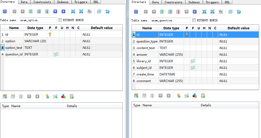Add foreign key in exam_option lower toolbar

click(x=55, y=96)
